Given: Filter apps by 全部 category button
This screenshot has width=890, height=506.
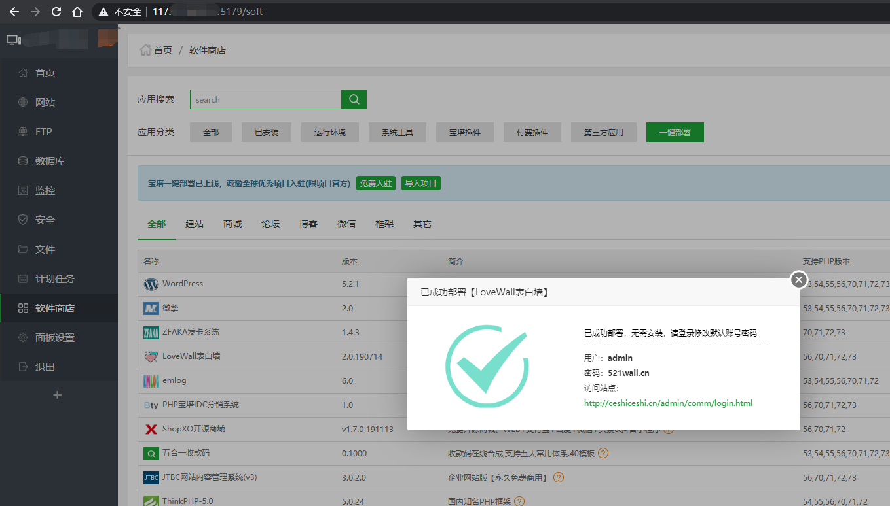Looking at the screenshot, I should 211,132.
